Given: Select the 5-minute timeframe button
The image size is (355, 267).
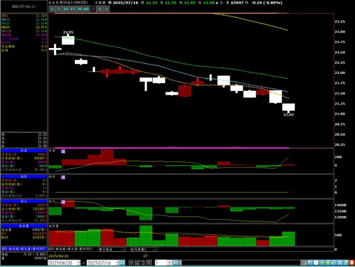Looking at the screenshot, I should pyautogui.click(x=59, y=9).
